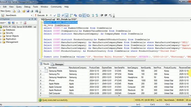Click the second new-file query icon

point(19,11)
